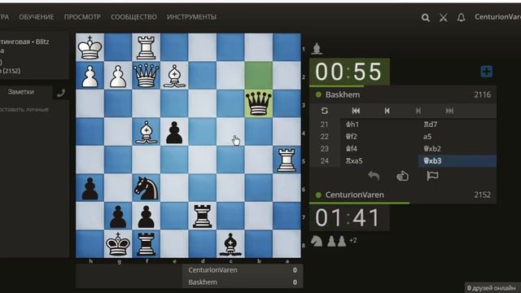
Task: Flip the board with the rotate icon
Action: tap(325, 111)
